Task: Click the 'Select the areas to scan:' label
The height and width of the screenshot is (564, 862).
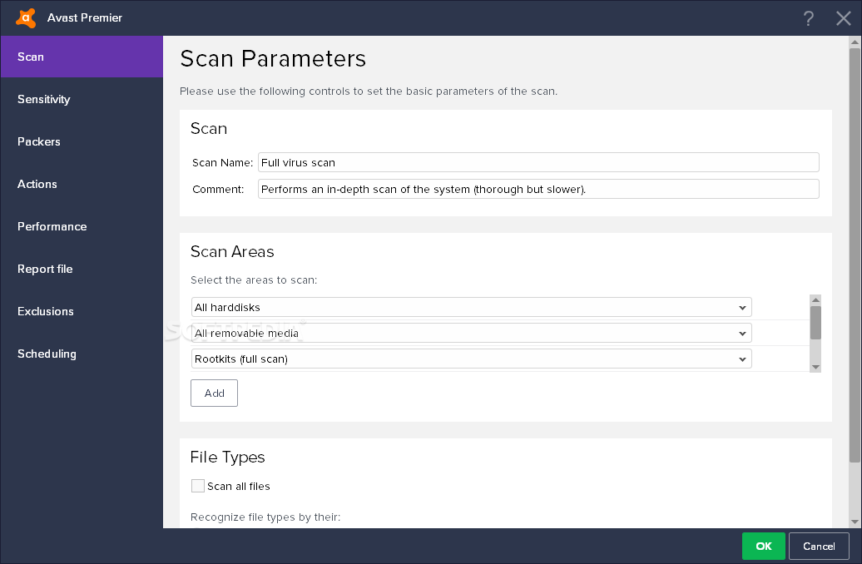Action: point(254,280)
